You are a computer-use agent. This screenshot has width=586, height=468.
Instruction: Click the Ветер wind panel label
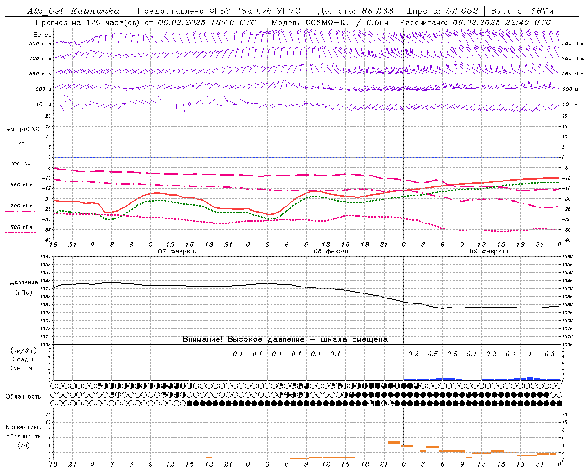(43, 35)
